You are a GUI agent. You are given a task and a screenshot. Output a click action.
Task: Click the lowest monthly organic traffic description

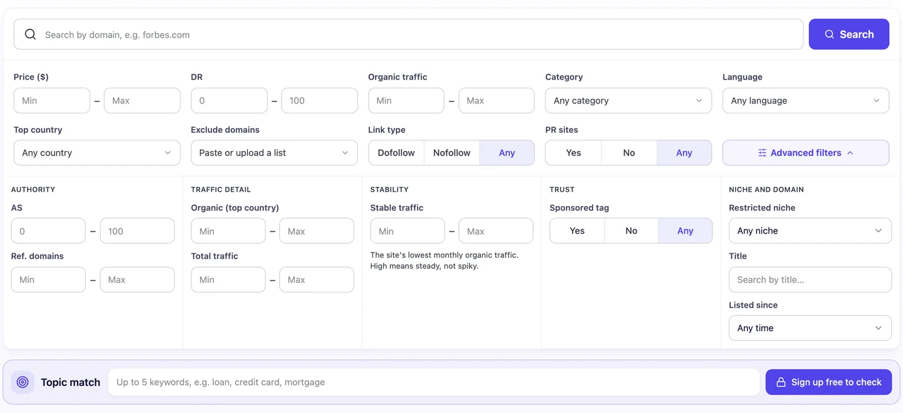coord(445,261)
